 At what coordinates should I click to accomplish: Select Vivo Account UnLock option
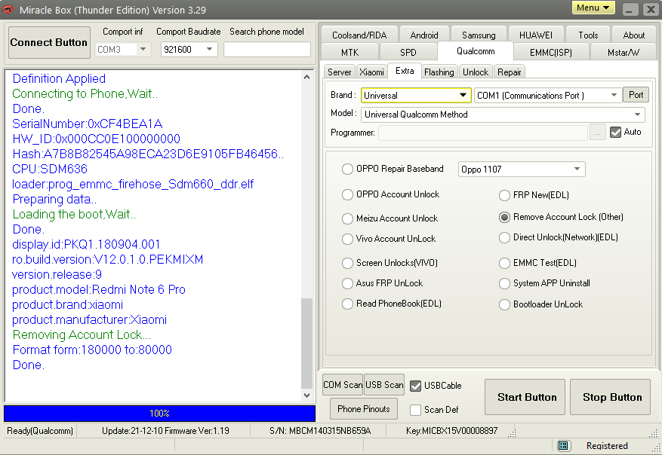(x=347, y=239)
